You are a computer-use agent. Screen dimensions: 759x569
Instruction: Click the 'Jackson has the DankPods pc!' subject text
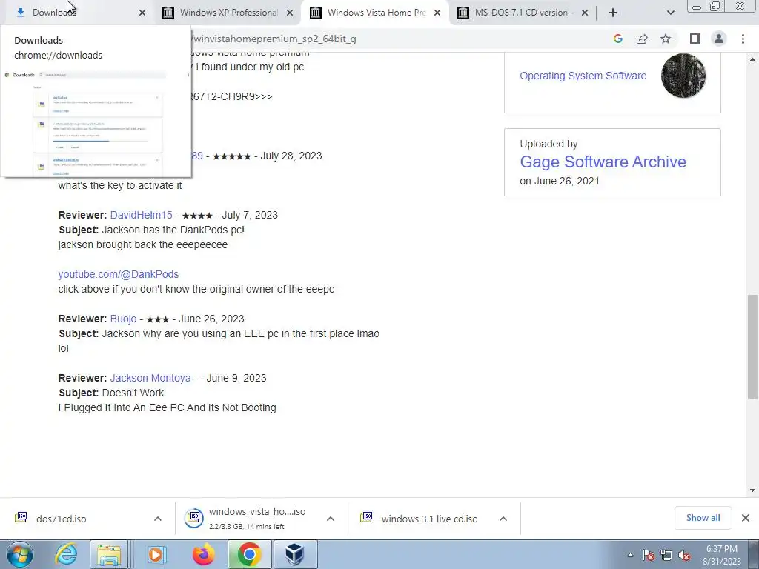[x=173, y=230]
